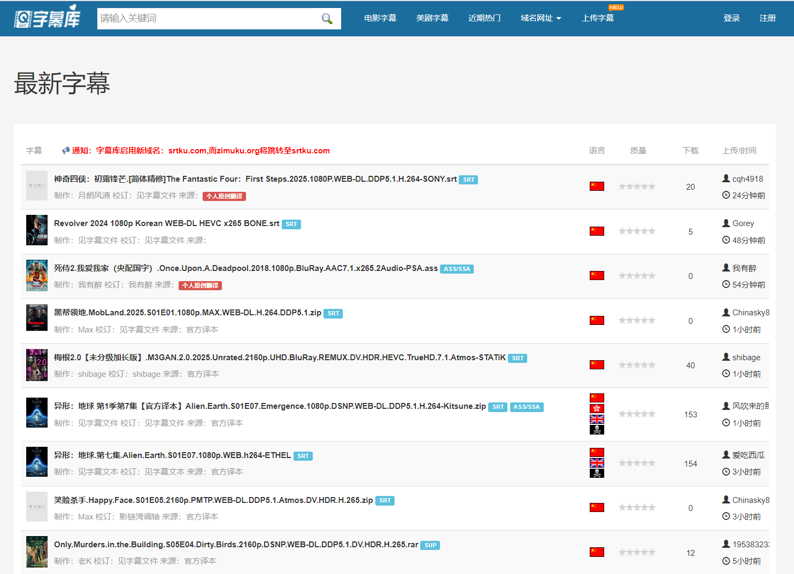
Task: Open uploader cqh4918's profile
Action: pos(747,179)
